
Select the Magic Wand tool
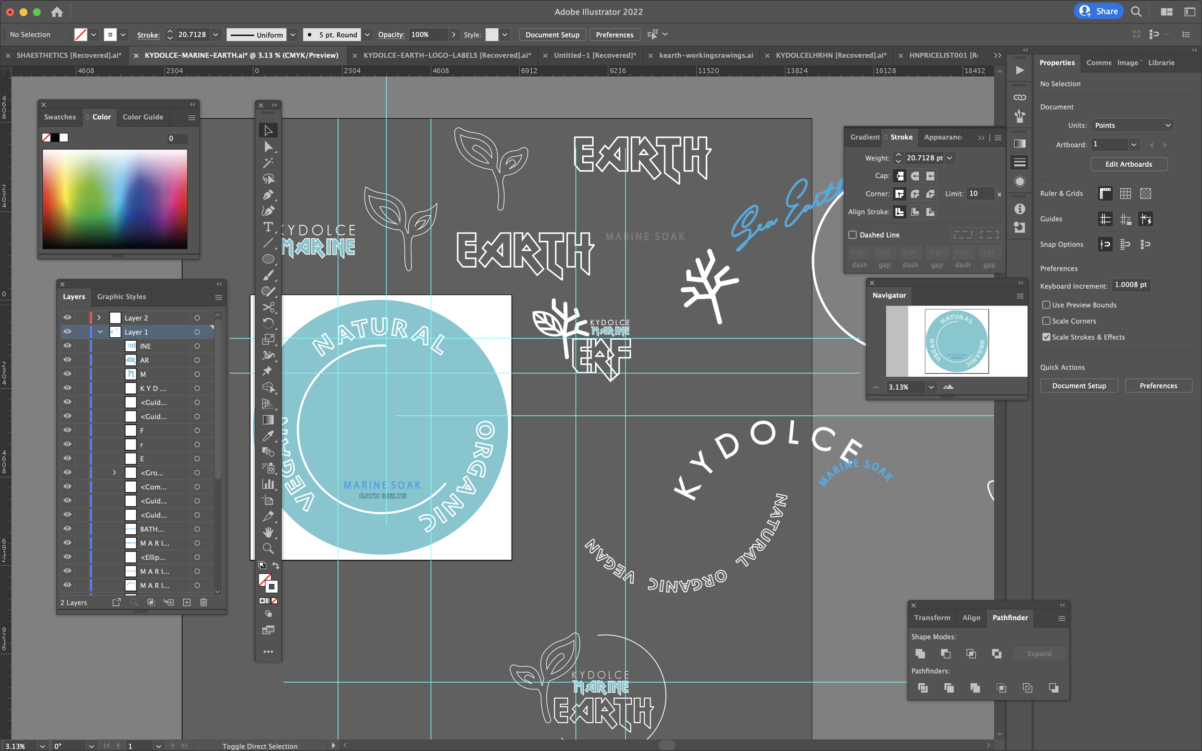(268, 162)
